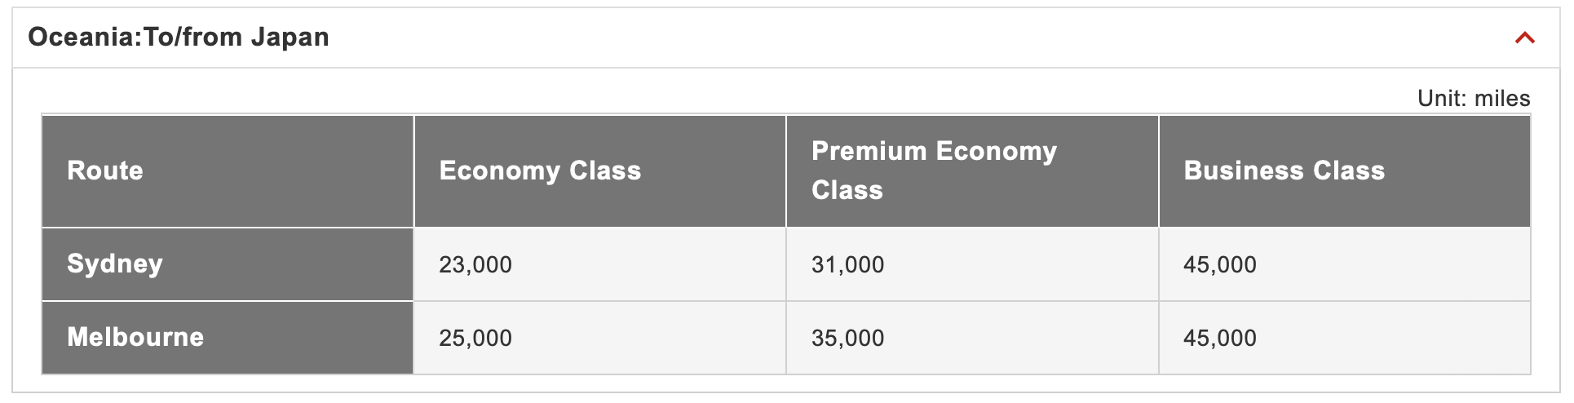The width and height of the screenshot is (1574, 403).
Task: Click Sydney Business Class 45,000 cell
Action: [1220, 264]
